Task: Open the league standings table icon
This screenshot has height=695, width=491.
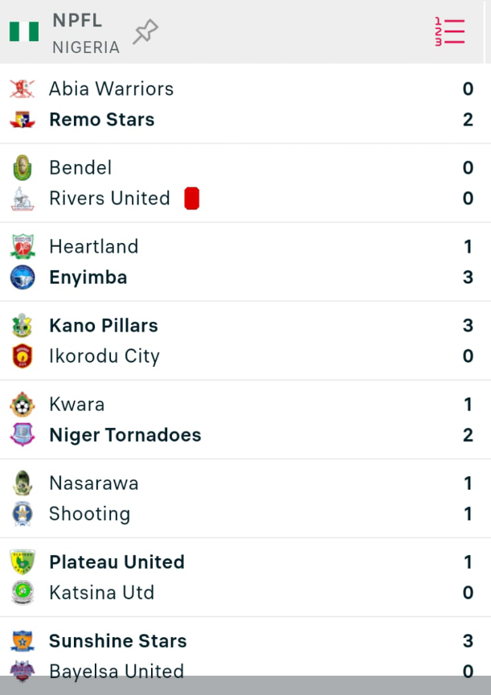Action: point(449,31)
